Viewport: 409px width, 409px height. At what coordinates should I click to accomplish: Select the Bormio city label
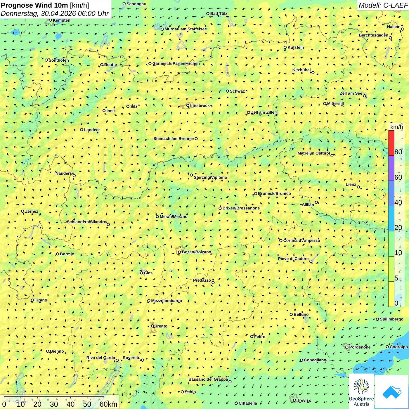[x=67, y=254]
